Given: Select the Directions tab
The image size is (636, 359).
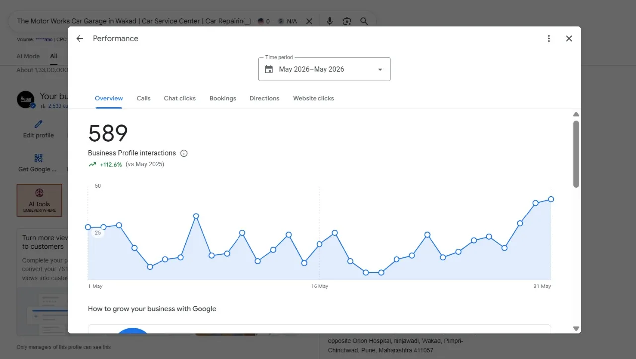Looking at the screenshot, I should [264, 98].
